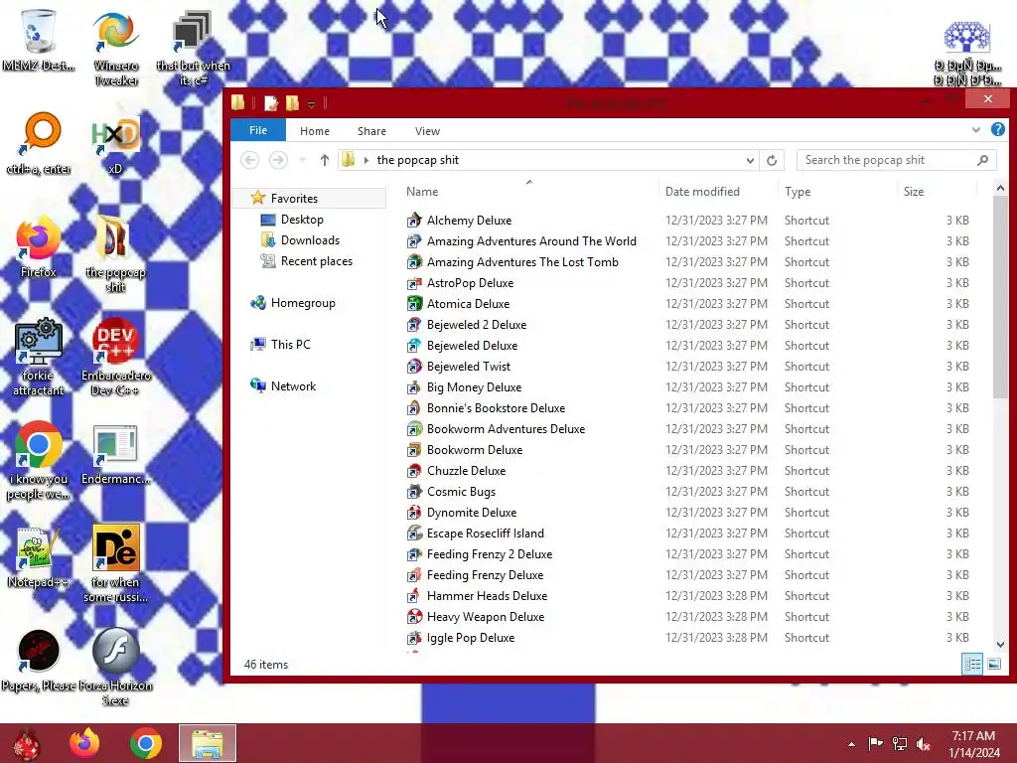Open the Home ribbon tab
Image resolution: width=1017 pixels, height=763 pixels.
[x=315, y=131]
